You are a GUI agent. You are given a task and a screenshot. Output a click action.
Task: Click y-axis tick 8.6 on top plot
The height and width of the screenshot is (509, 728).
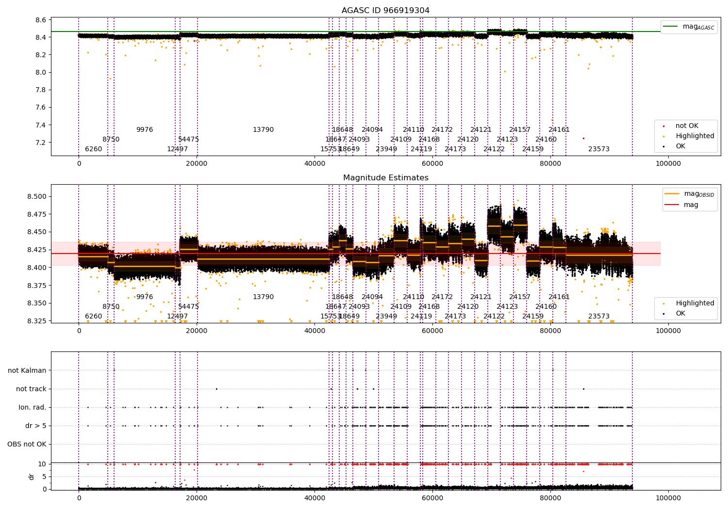point(41,20)
